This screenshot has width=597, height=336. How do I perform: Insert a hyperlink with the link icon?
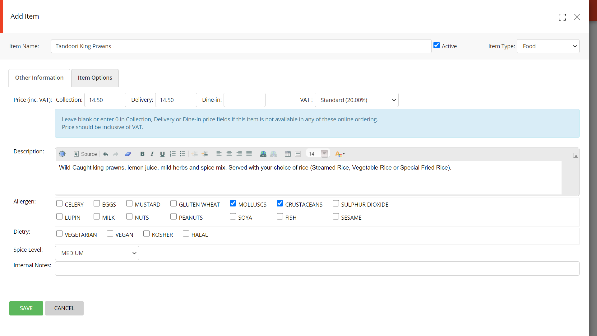tap(263, 154)
